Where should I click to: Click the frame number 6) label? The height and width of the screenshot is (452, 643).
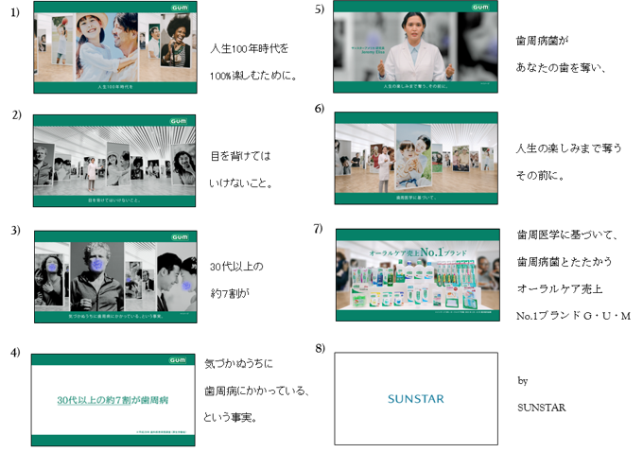click(320, 109)
